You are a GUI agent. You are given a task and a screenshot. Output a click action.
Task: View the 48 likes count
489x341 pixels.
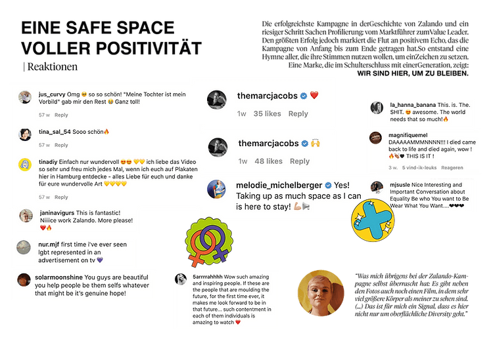click(x=269, y=161)
